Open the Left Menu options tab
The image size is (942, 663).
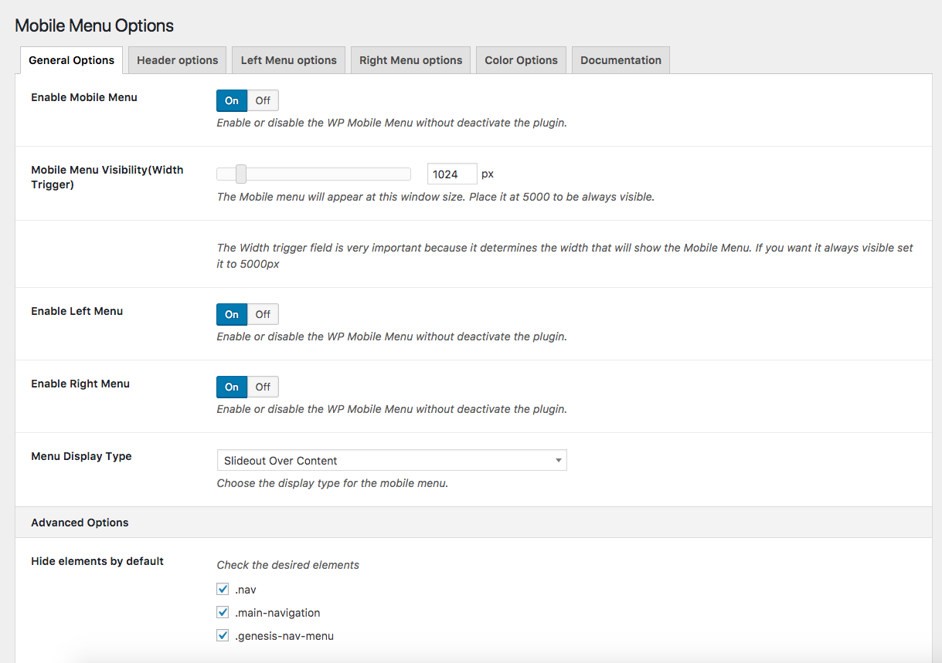click(x=288, y=60)
